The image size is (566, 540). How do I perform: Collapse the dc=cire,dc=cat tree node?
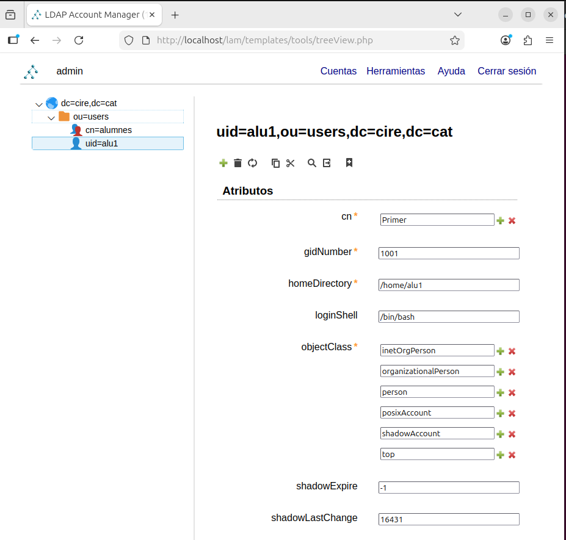coord(39,104)
